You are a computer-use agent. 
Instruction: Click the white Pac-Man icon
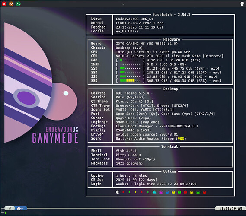coord(117,192)
